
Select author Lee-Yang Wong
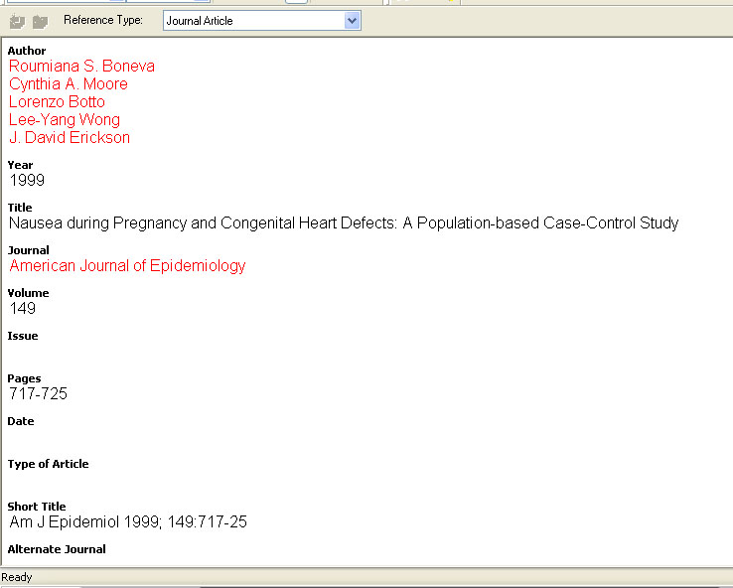point(65,119)
